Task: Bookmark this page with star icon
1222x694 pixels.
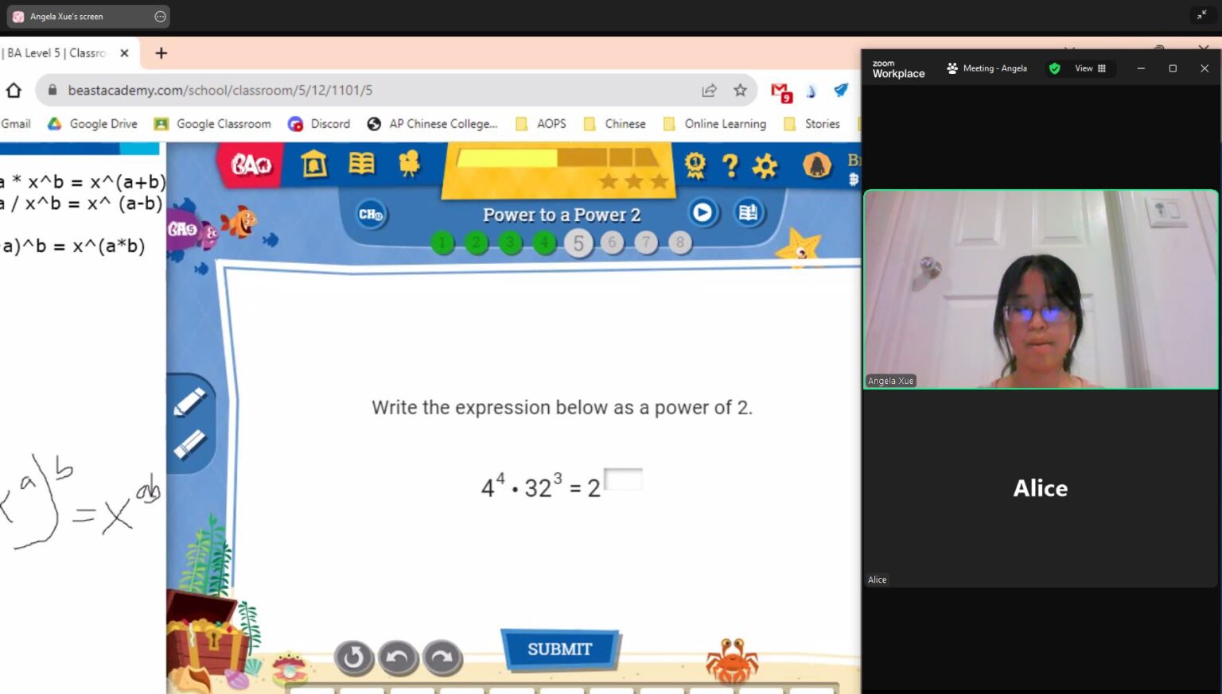Action: 740,91
